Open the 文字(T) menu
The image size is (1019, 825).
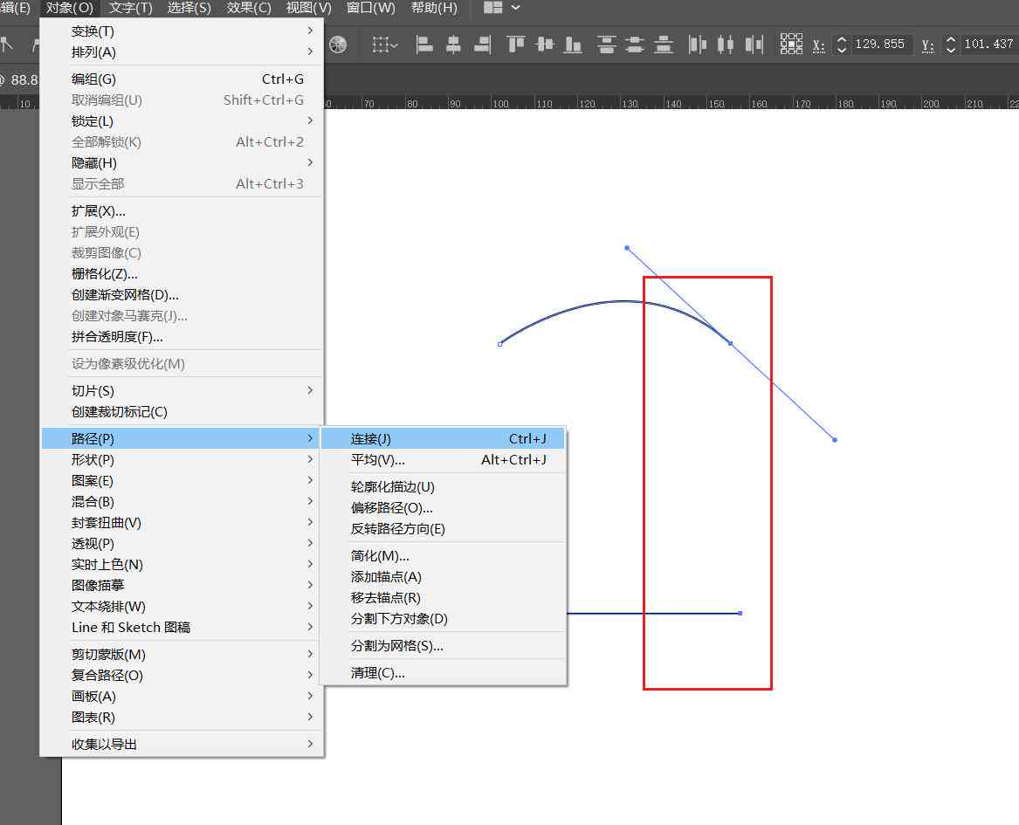click(131, 8)
